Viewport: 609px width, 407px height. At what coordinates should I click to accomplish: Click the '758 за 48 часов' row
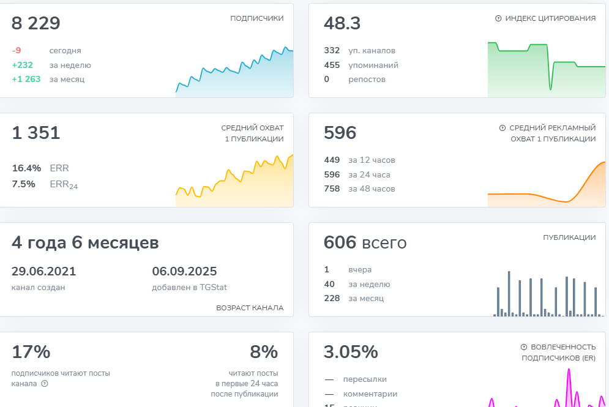[x=359, y=189]
